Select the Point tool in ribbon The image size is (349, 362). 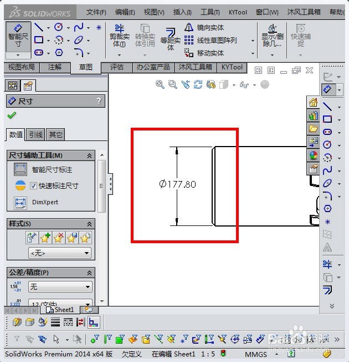click(99, 28)
